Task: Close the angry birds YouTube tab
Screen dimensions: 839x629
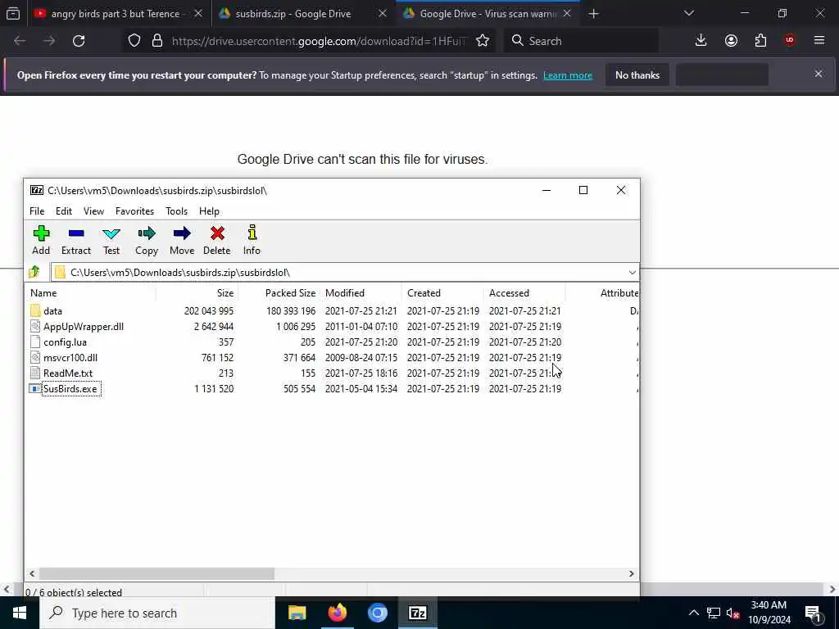Action: 198,14
